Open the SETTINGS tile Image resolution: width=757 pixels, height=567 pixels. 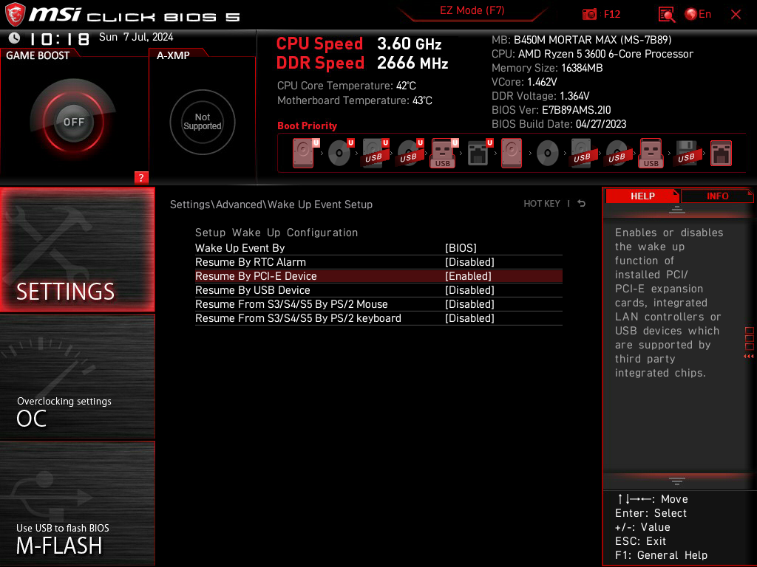(77, 250)
